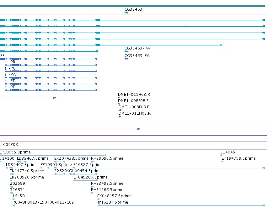This screenshot has height=207, width=267.
Task: Click the LD39407.5prime EST label
Action: (33, 158)
